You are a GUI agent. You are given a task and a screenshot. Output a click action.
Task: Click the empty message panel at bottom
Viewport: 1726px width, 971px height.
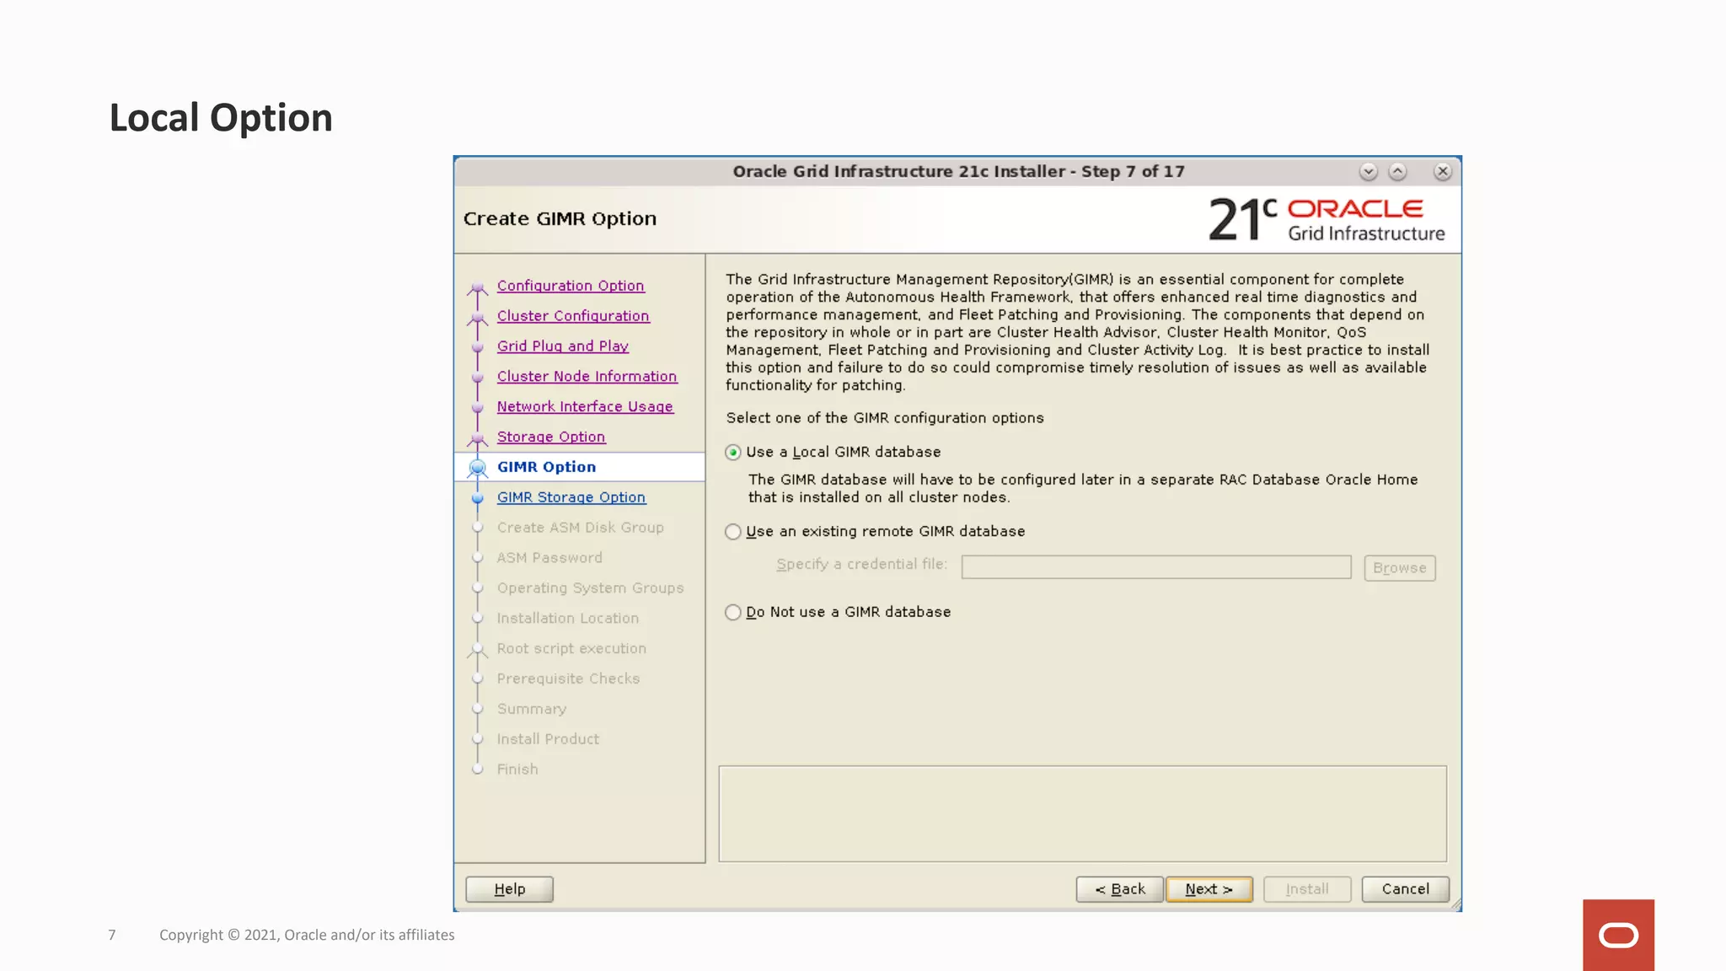tap(1082, 813)
